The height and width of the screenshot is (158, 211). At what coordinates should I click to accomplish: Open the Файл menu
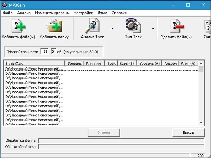click(8, 13)
